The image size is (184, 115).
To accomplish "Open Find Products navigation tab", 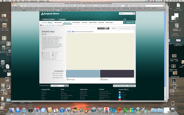I will [76, 22].
